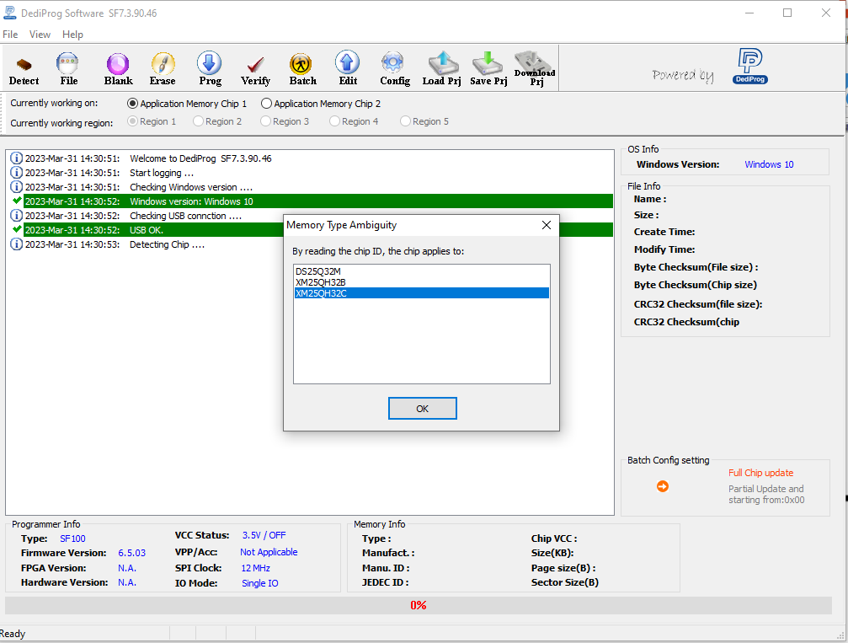Choose Region 1 radio button
848x643 pixels.
pos(132,121)
